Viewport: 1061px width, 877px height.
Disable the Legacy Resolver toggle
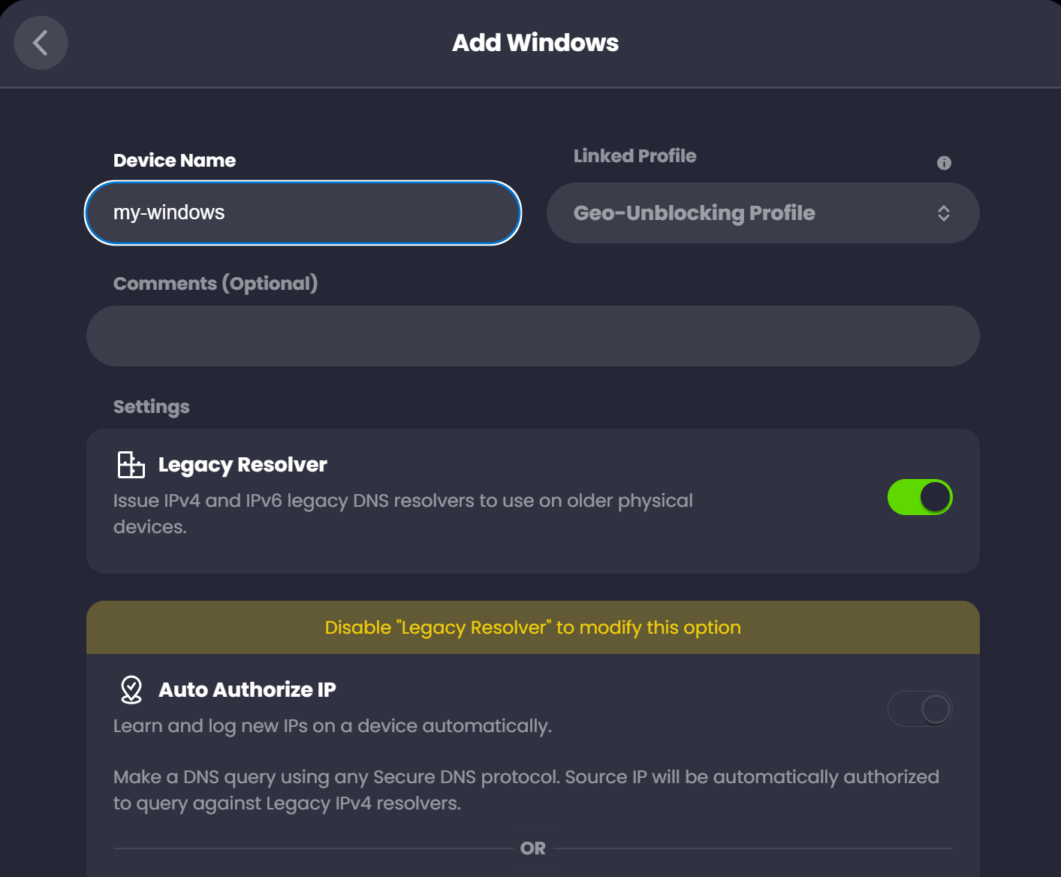[920, 497]
